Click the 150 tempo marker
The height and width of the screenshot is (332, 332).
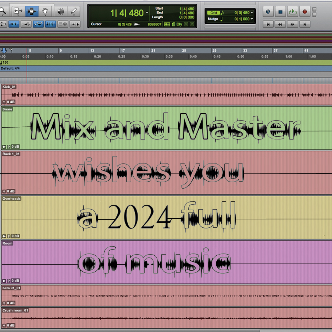pos(4,63)
